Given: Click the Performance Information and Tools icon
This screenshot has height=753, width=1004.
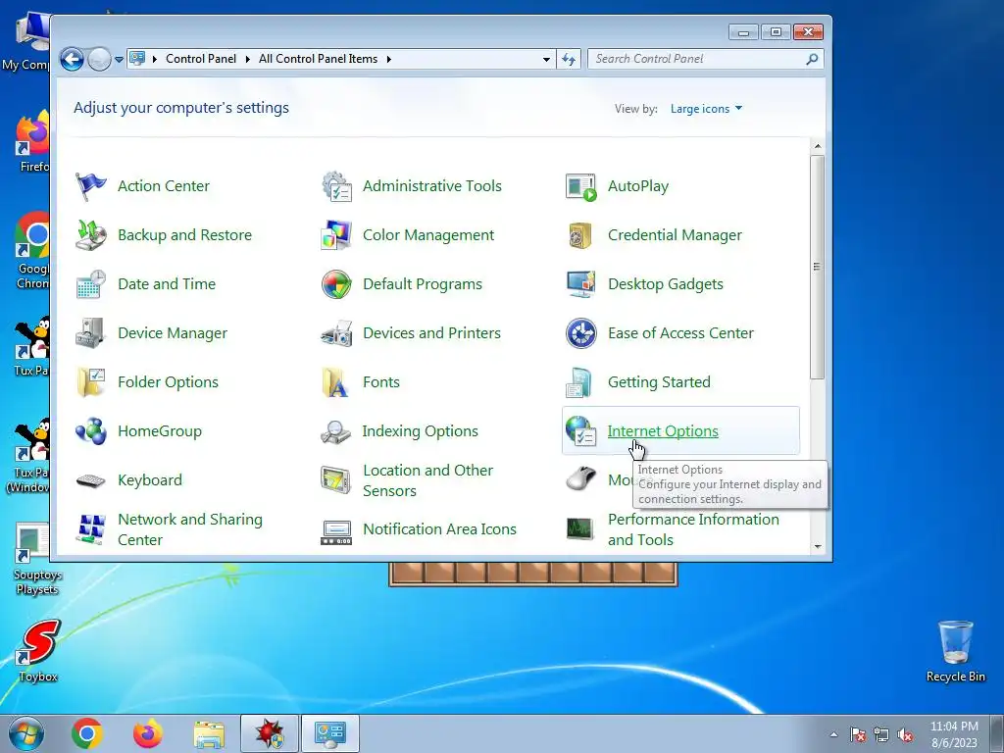Looking at the screenshot, I should [580, 528].
